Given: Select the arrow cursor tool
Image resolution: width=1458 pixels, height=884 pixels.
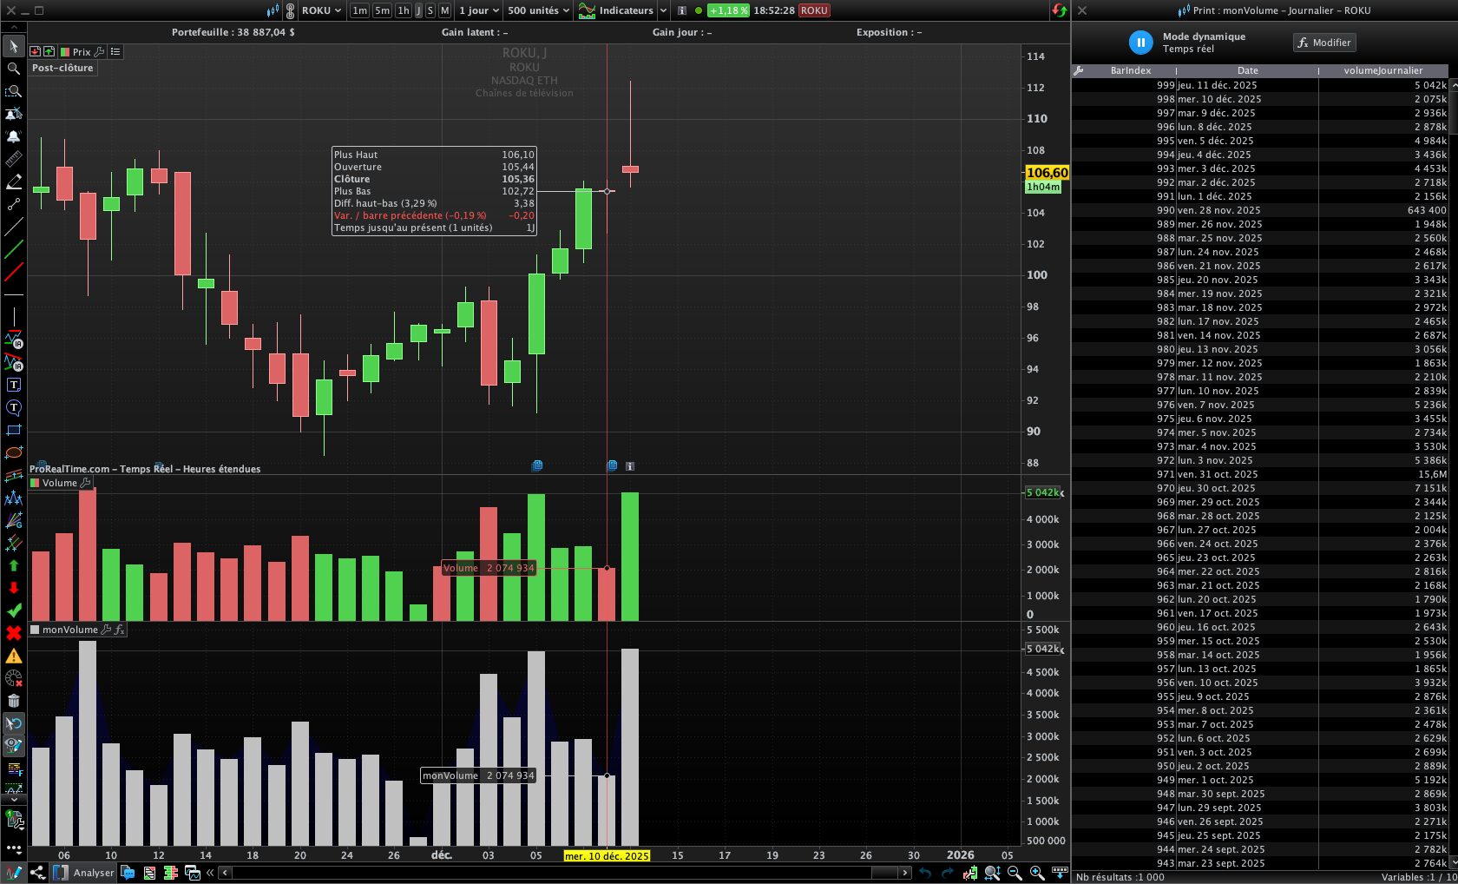Looking at the screenshot, I should pyautogui.click(x=14, y=46).
